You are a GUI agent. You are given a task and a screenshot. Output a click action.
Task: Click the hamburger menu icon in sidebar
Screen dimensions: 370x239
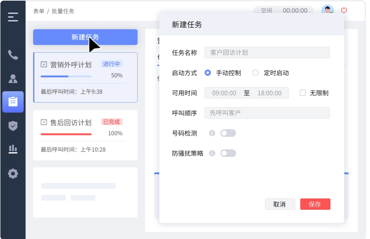(13, 17)
